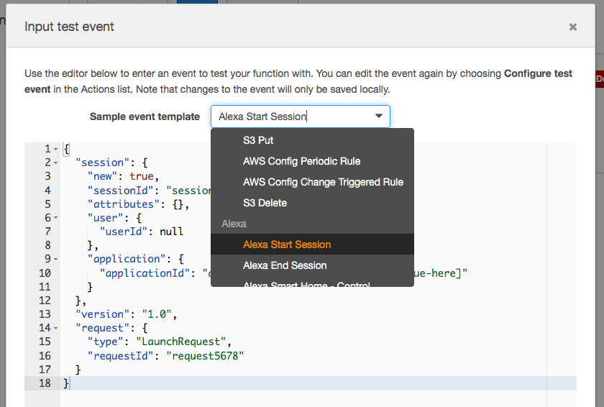This screenshot has width=604, height=407.
Task: Click line number 13 in the gutter
Action: click(x=45, y=314)
